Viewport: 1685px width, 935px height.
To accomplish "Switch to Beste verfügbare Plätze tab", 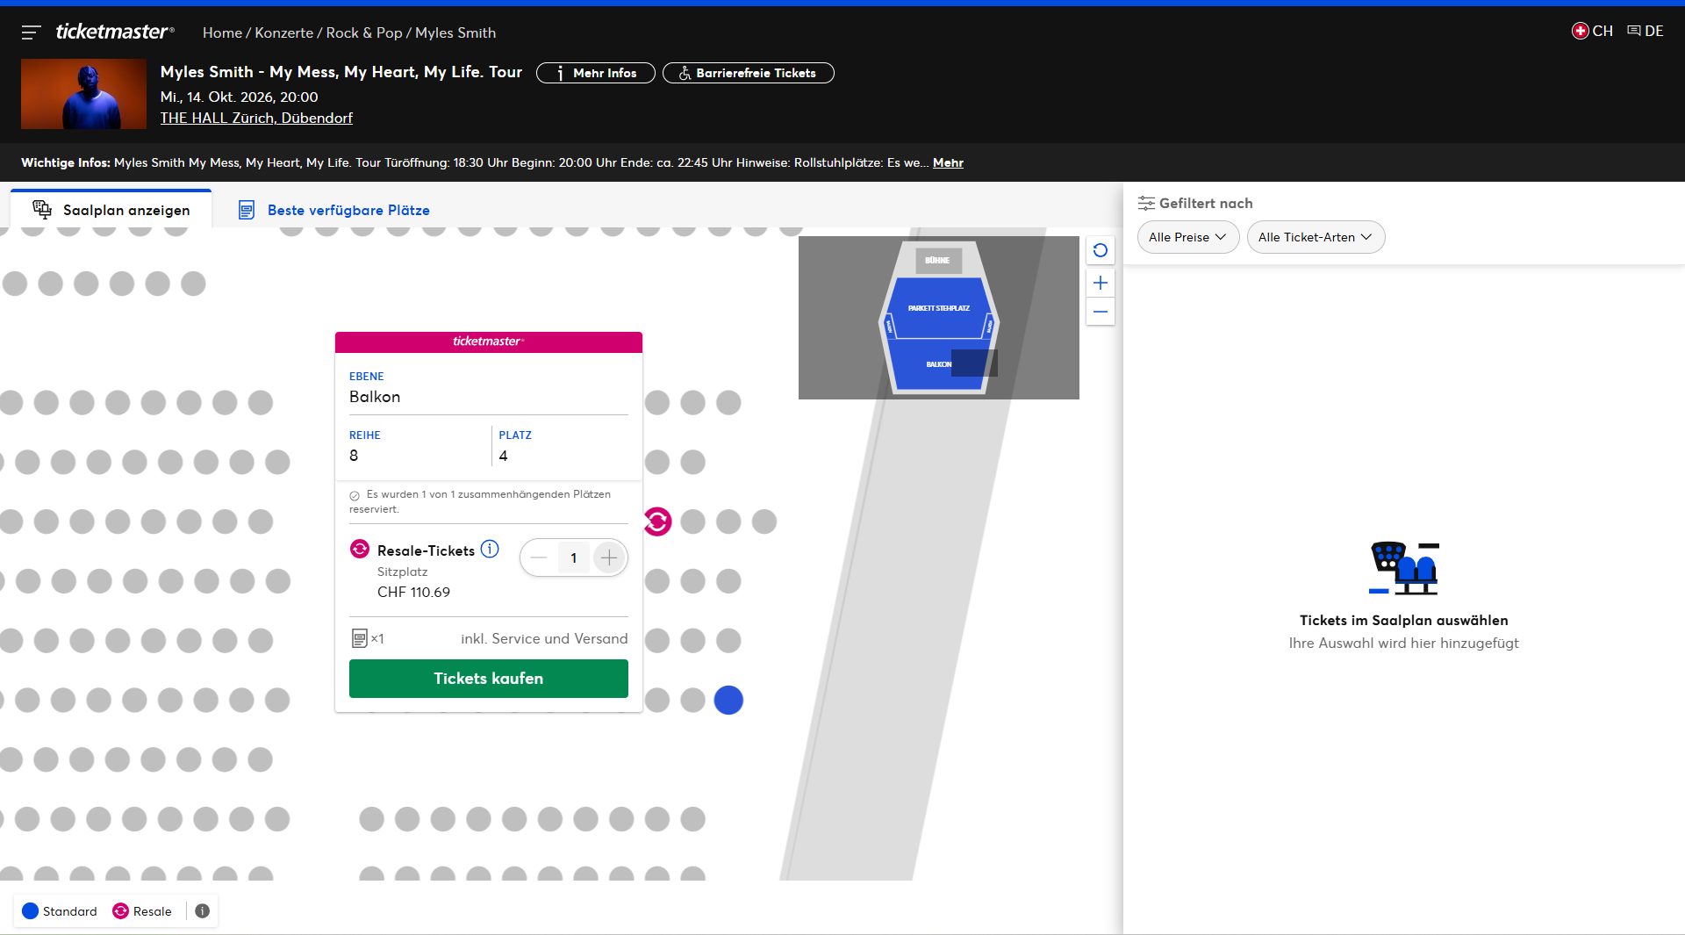I will [334, 210].
